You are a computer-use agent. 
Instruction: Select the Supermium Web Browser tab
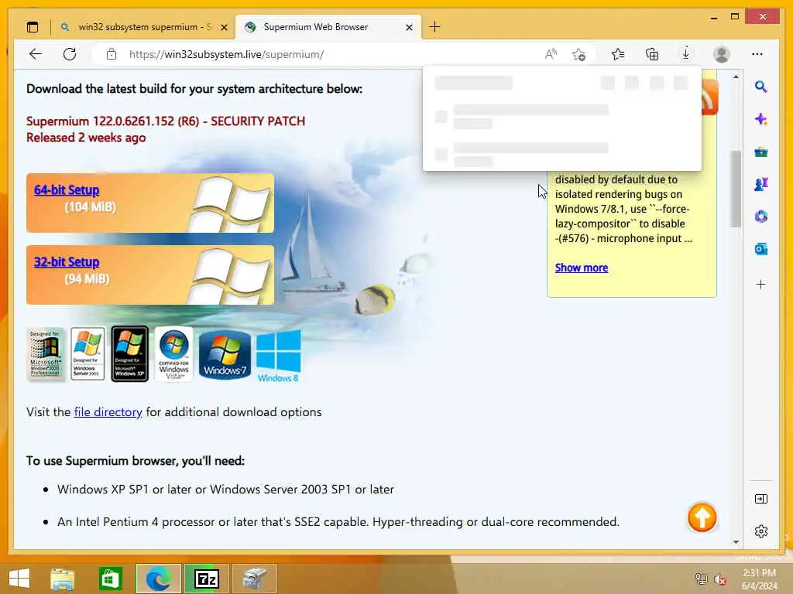coord(328,27)
